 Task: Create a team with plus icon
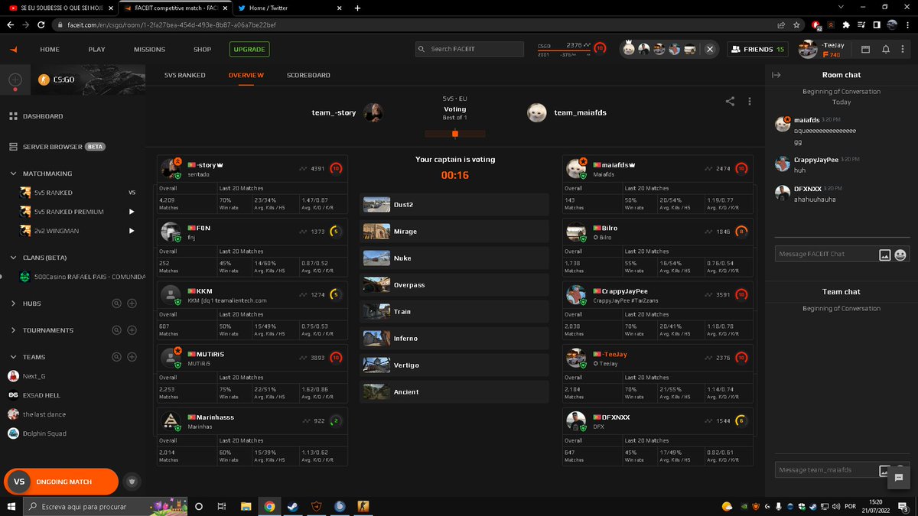click(132, 357)
